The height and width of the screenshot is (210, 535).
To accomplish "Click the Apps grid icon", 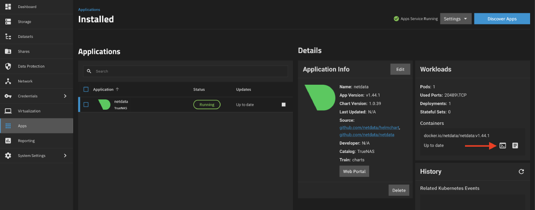I will click(x=8, y=126).
